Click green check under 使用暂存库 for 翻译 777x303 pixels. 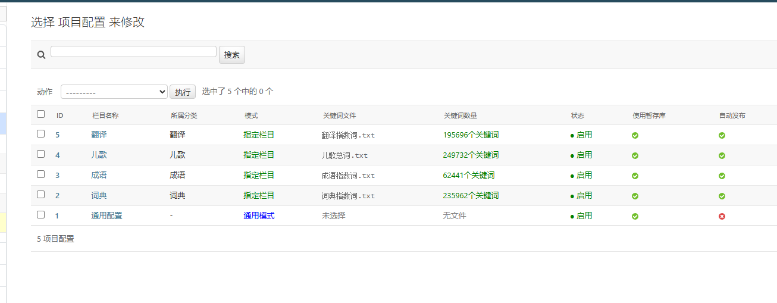pyautogui.click(x=635, y=136)
